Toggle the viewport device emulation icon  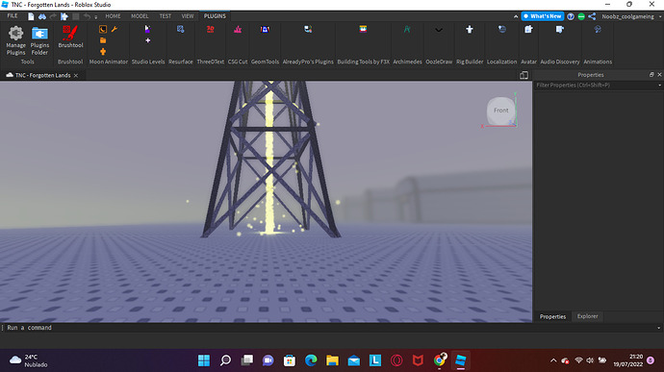click(x=524, y=75)
